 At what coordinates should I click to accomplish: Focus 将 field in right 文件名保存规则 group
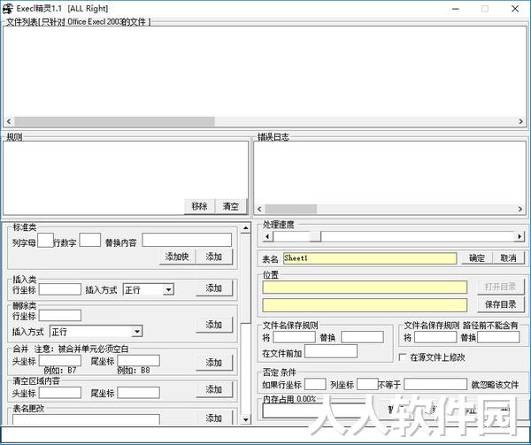pos(435,337)
